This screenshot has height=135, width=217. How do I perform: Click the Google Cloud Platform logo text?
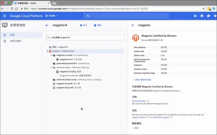pyautogui.click(x=26, y=16)
